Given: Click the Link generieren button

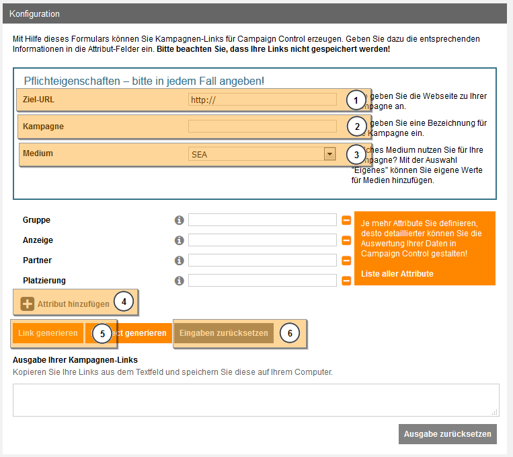Looking at the screenshot, I should coord(48,333).
